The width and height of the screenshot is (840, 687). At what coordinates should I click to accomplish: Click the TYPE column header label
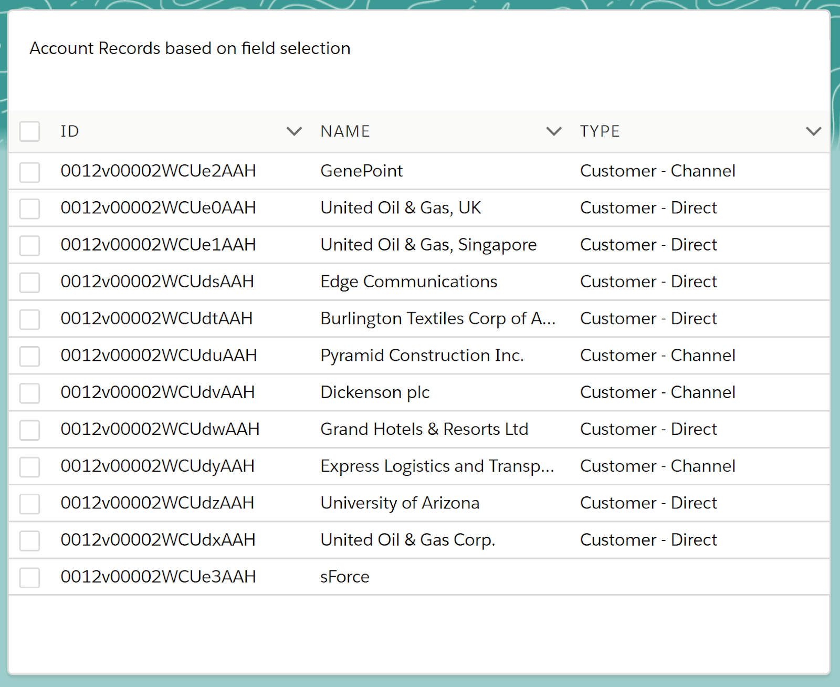point(600,131)
